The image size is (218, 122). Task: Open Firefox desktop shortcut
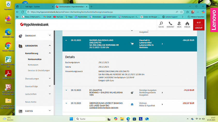[8, 19]
